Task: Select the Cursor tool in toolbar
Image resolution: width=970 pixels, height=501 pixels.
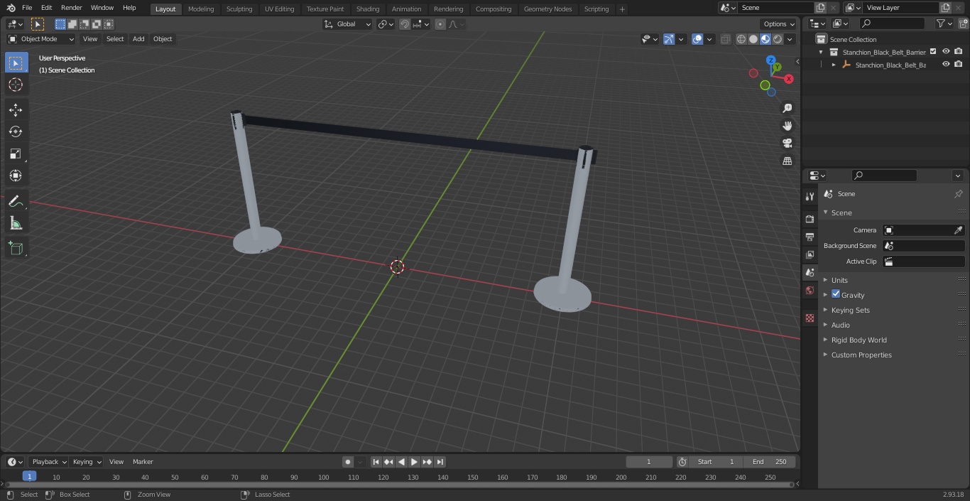Action: 16,85
